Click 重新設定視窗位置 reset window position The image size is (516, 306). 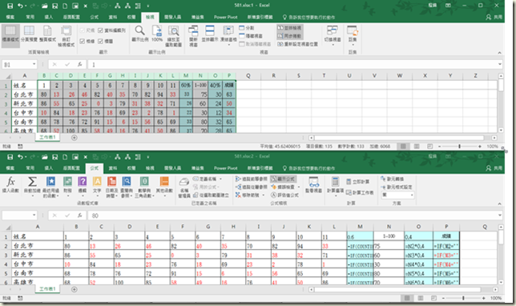point(298,44)
